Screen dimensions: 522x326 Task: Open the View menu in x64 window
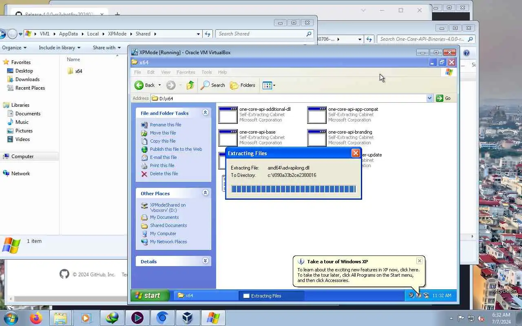pyautogui.click(x=166, y=72)
